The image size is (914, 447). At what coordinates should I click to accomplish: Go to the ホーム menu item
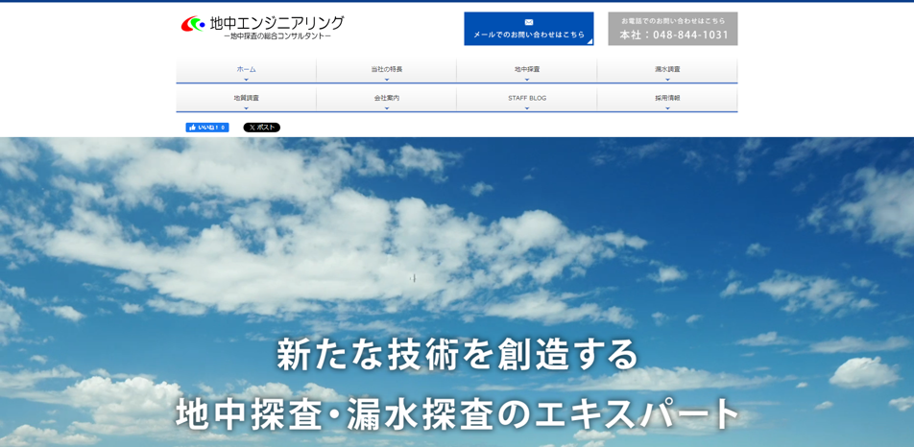(x=246, y=69)
